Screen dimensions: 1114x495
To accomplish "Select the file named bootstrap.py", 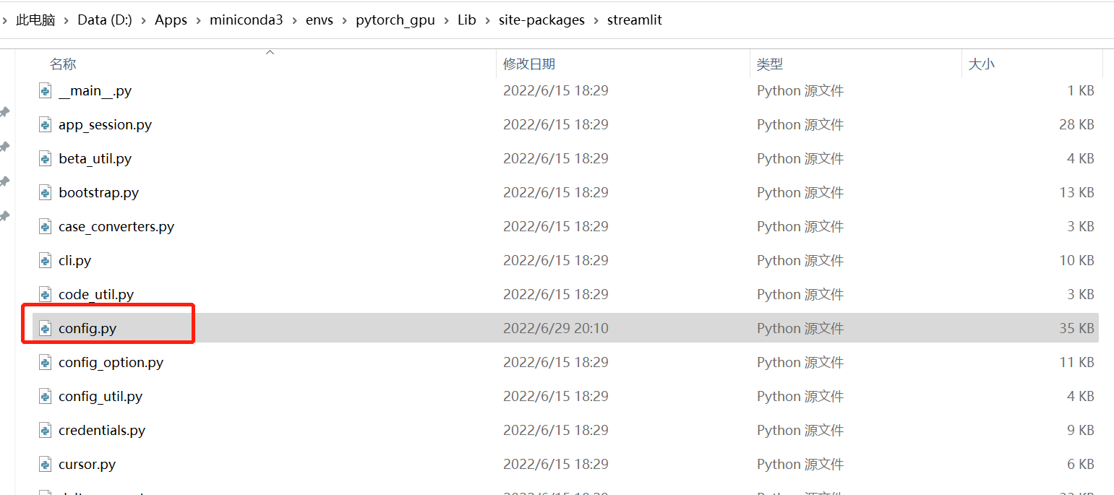I will click(x=98, y=193).
